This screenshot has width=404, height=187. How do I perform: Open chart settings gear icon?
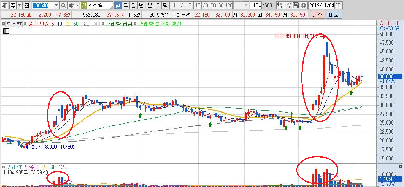coord(304,5)
